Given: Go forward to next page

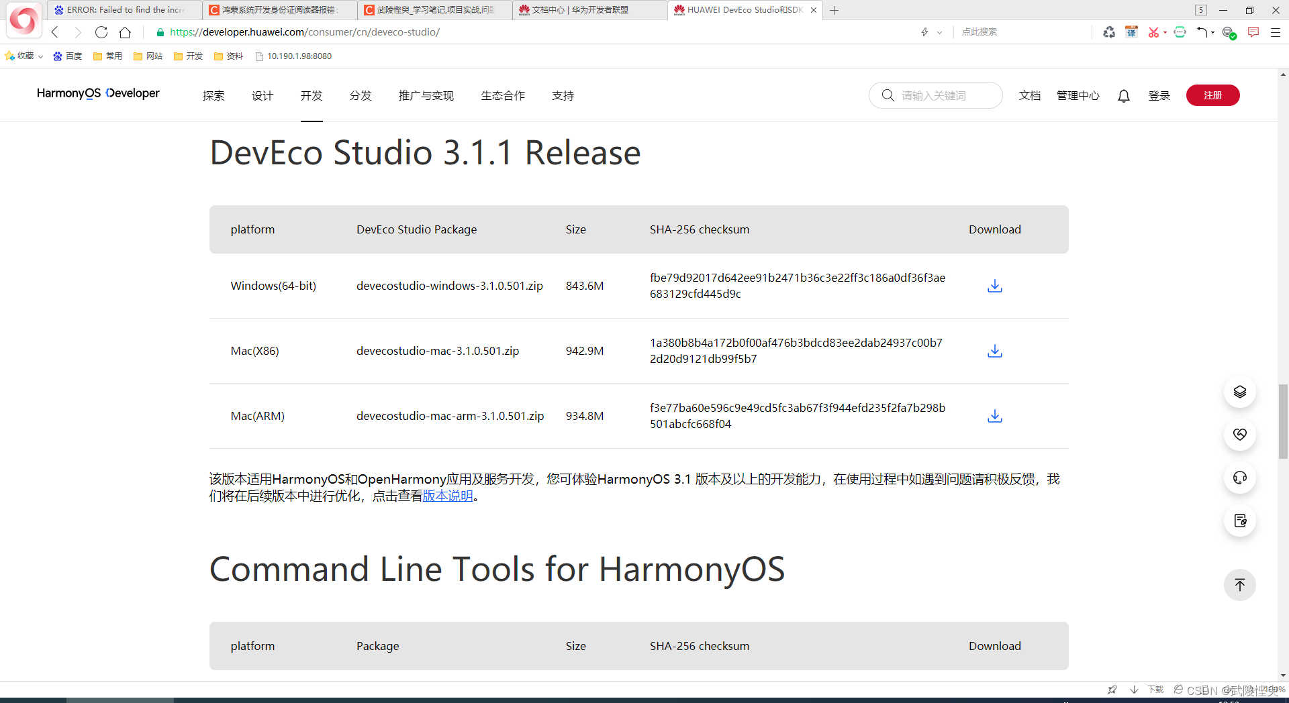Looking at the screenshot, I should pos(77,32).
